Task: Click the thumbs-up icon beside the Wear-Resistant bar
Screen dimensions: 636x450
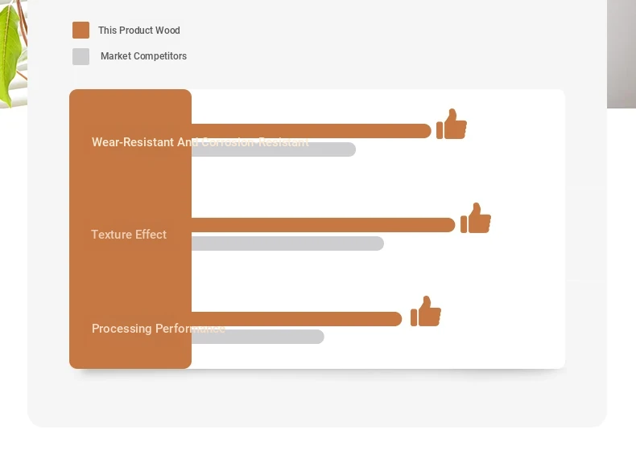Action: pyautogui.click(x=452, y=124)
